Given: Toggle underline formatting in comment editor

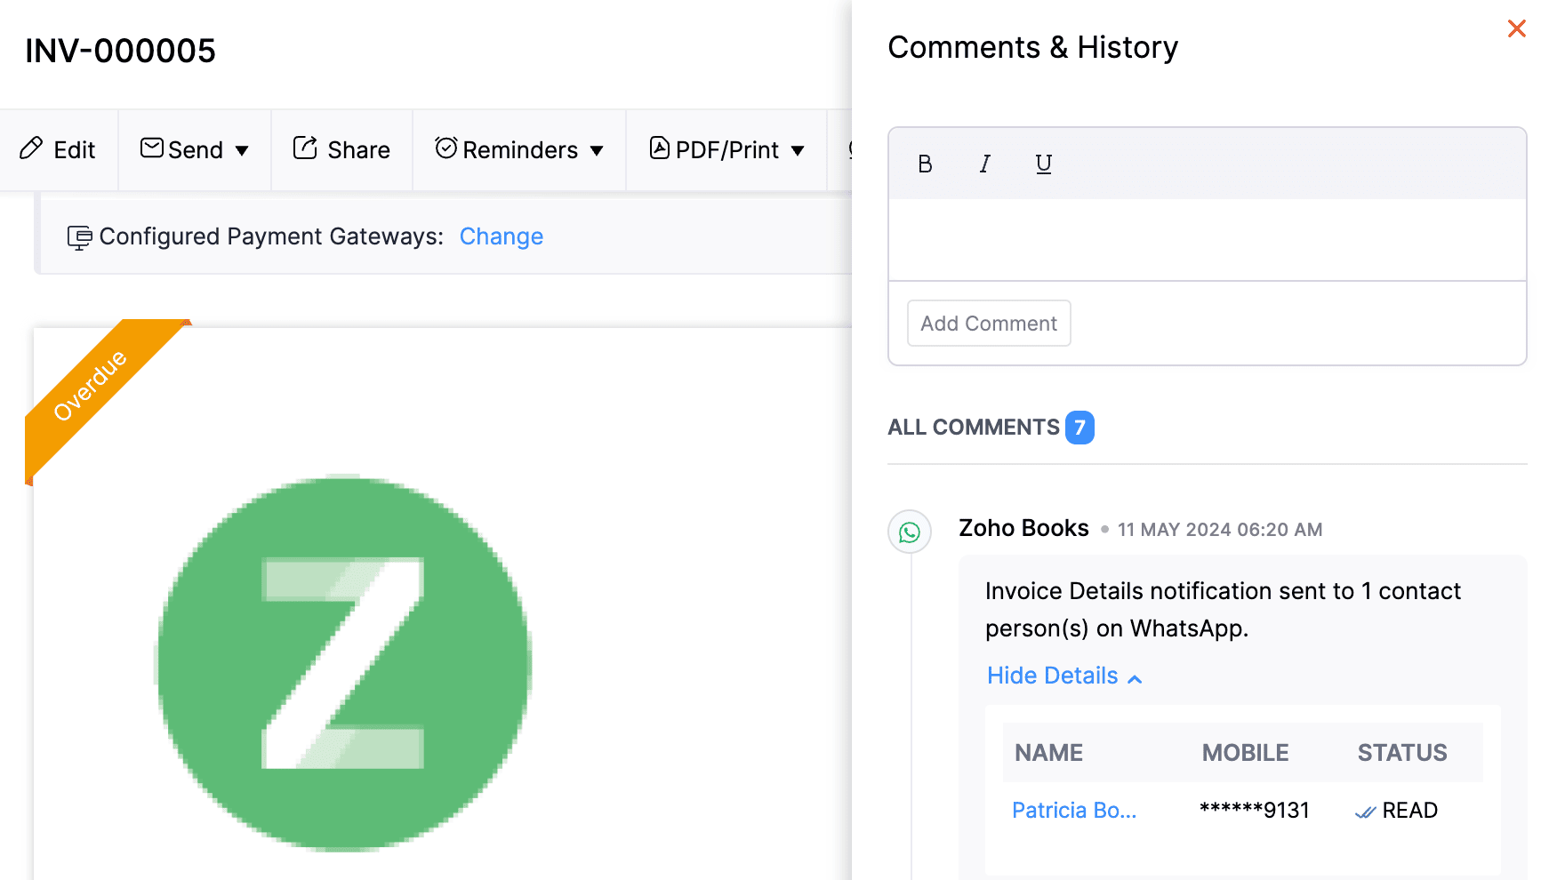Looking at the screenshot, I should 1044,164.
